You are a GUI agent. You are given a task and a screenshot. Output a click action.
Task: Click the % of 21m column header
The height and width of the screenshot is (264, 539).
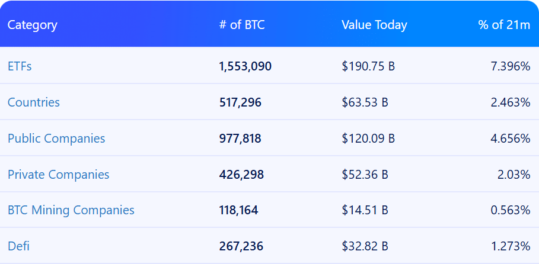[504, 25]
